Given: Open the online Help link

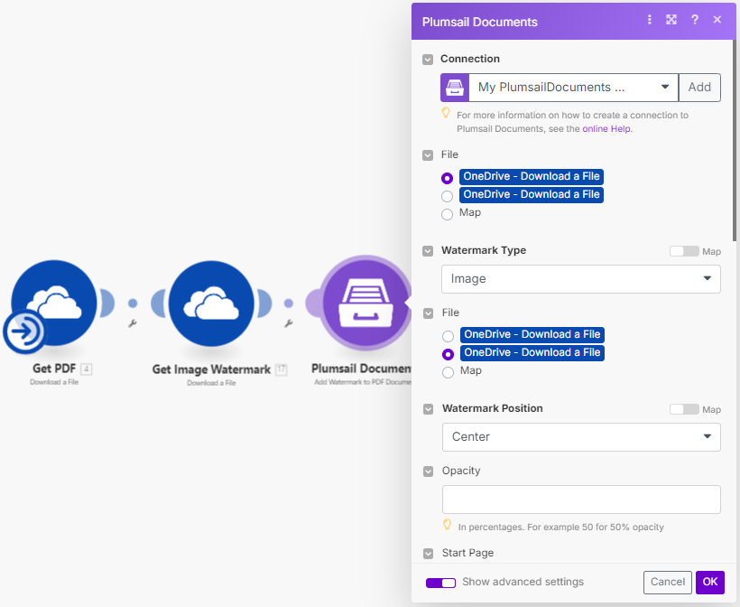Looking at the screenshot, I should point(606,128).
